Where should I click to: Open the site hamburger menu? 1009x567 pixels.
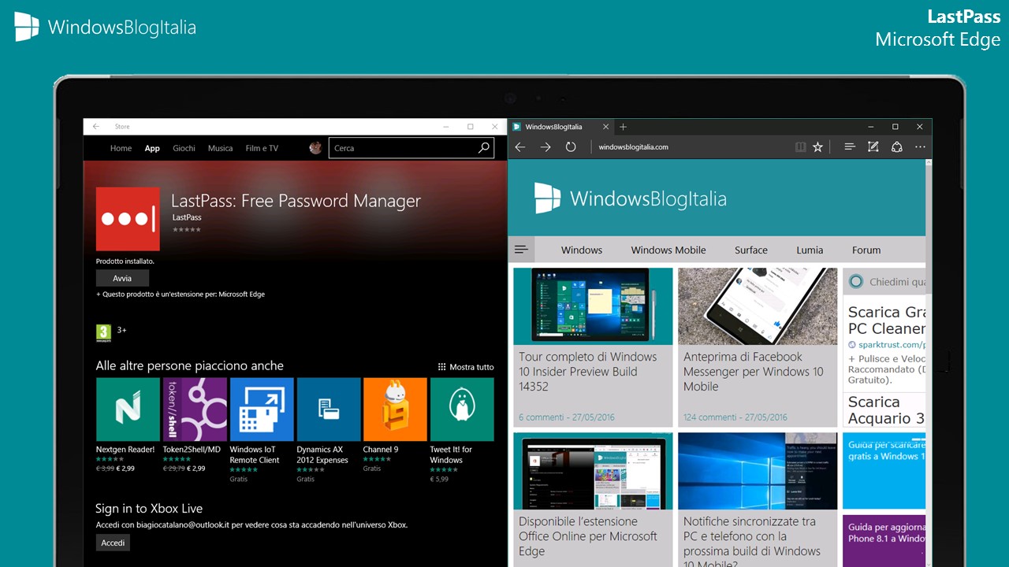[521, 250]
